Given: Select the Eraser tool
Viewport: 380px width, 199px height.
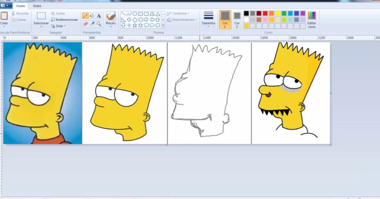Looking at the screenshot, I should [85, 24].
